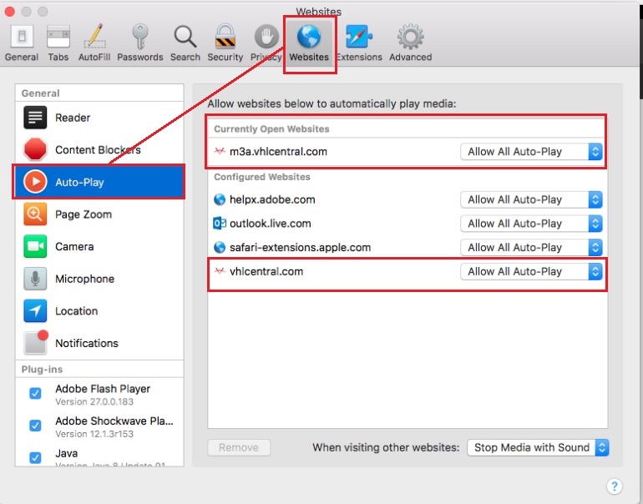Open auto-play dropdown for safari-extensions.apple.com

tap(531, 247)
